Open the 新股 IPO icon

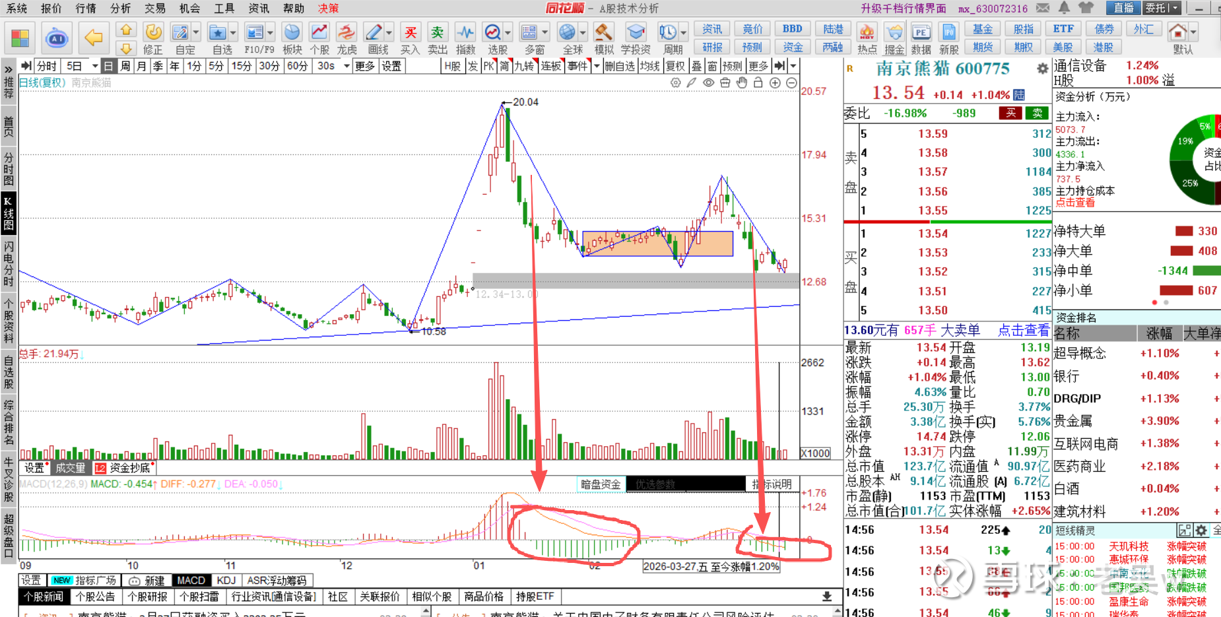pyautogui.click(x=948, y=32)
